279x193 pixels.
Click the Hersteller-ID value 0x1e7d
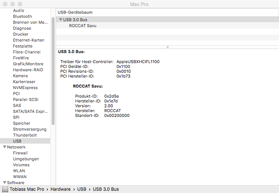pos(111,101)
